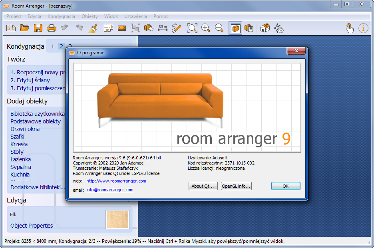Click the edit room shape icon
The height and width of the screenshot is (248, 374).
click(108, 28)
